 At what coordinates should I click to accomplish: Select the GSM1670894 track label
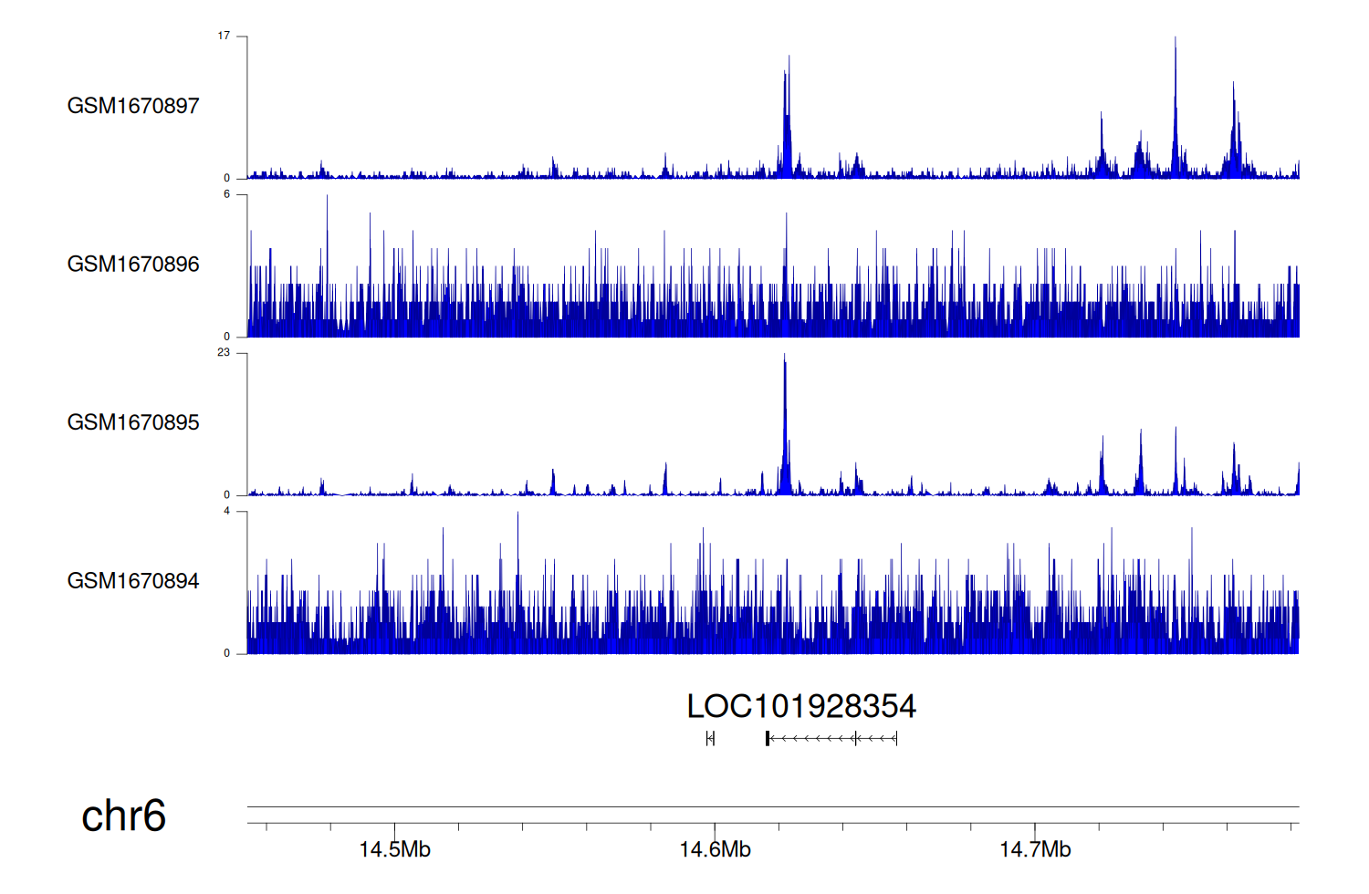pos(133,581)
